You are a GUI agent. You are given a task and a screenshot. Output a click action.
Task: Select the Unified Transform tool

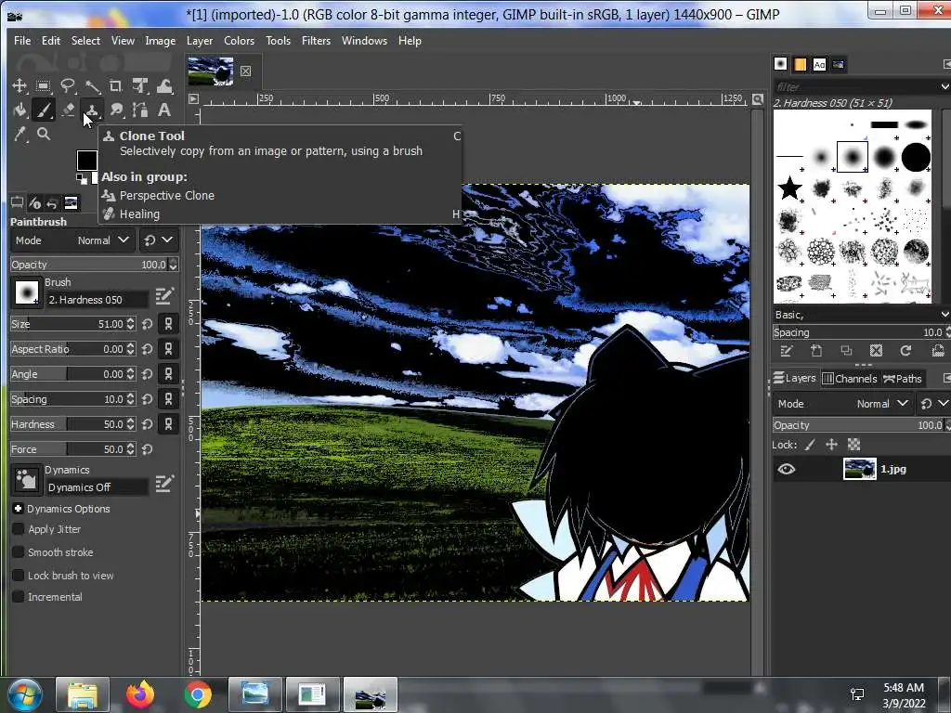click(140, 85)
